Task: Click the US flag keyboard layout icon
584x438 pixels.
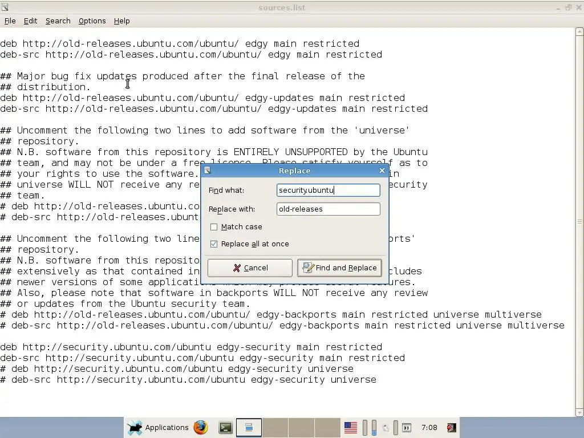Action: pos(351,428)
